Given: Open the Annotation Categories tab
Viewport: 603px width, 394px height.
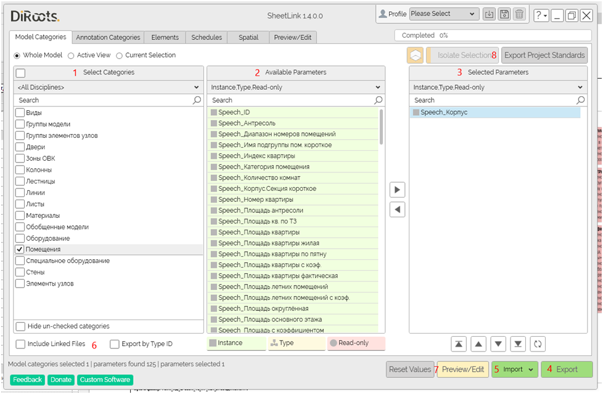Looking at the screenshot, I should point(108,38).
